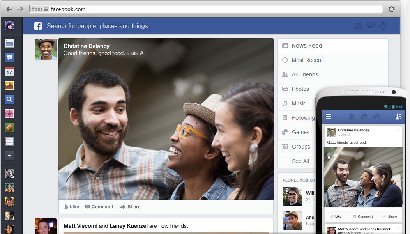The height and width of the screenshot is (234, 410).
Task: Tap messages icon on phone header
Action: click(x=364, y=117)
